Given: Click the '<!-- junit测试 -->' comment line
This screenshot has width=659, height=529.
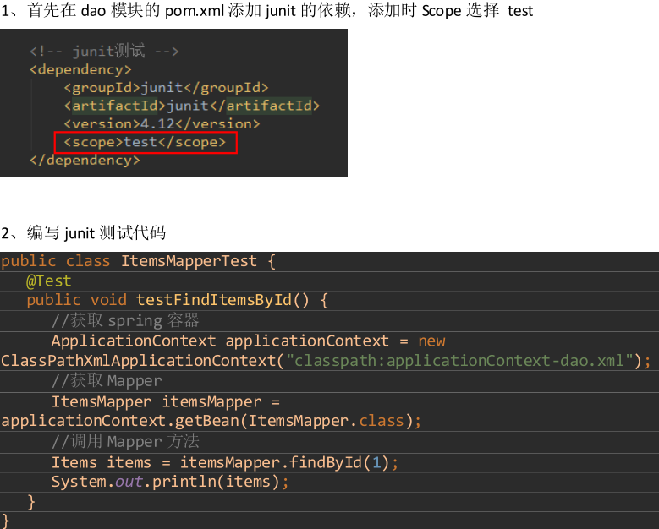Looking at the screenshot, I should coord(104,52).
